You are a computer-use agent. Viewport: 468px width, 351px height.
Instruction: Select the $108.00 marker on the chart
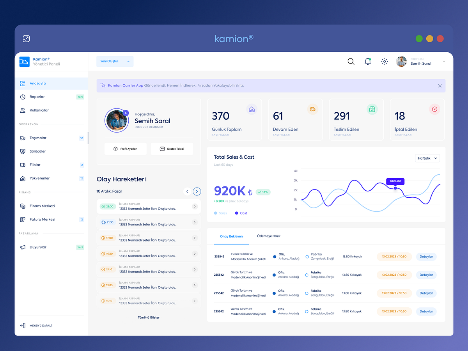[395, 181]
